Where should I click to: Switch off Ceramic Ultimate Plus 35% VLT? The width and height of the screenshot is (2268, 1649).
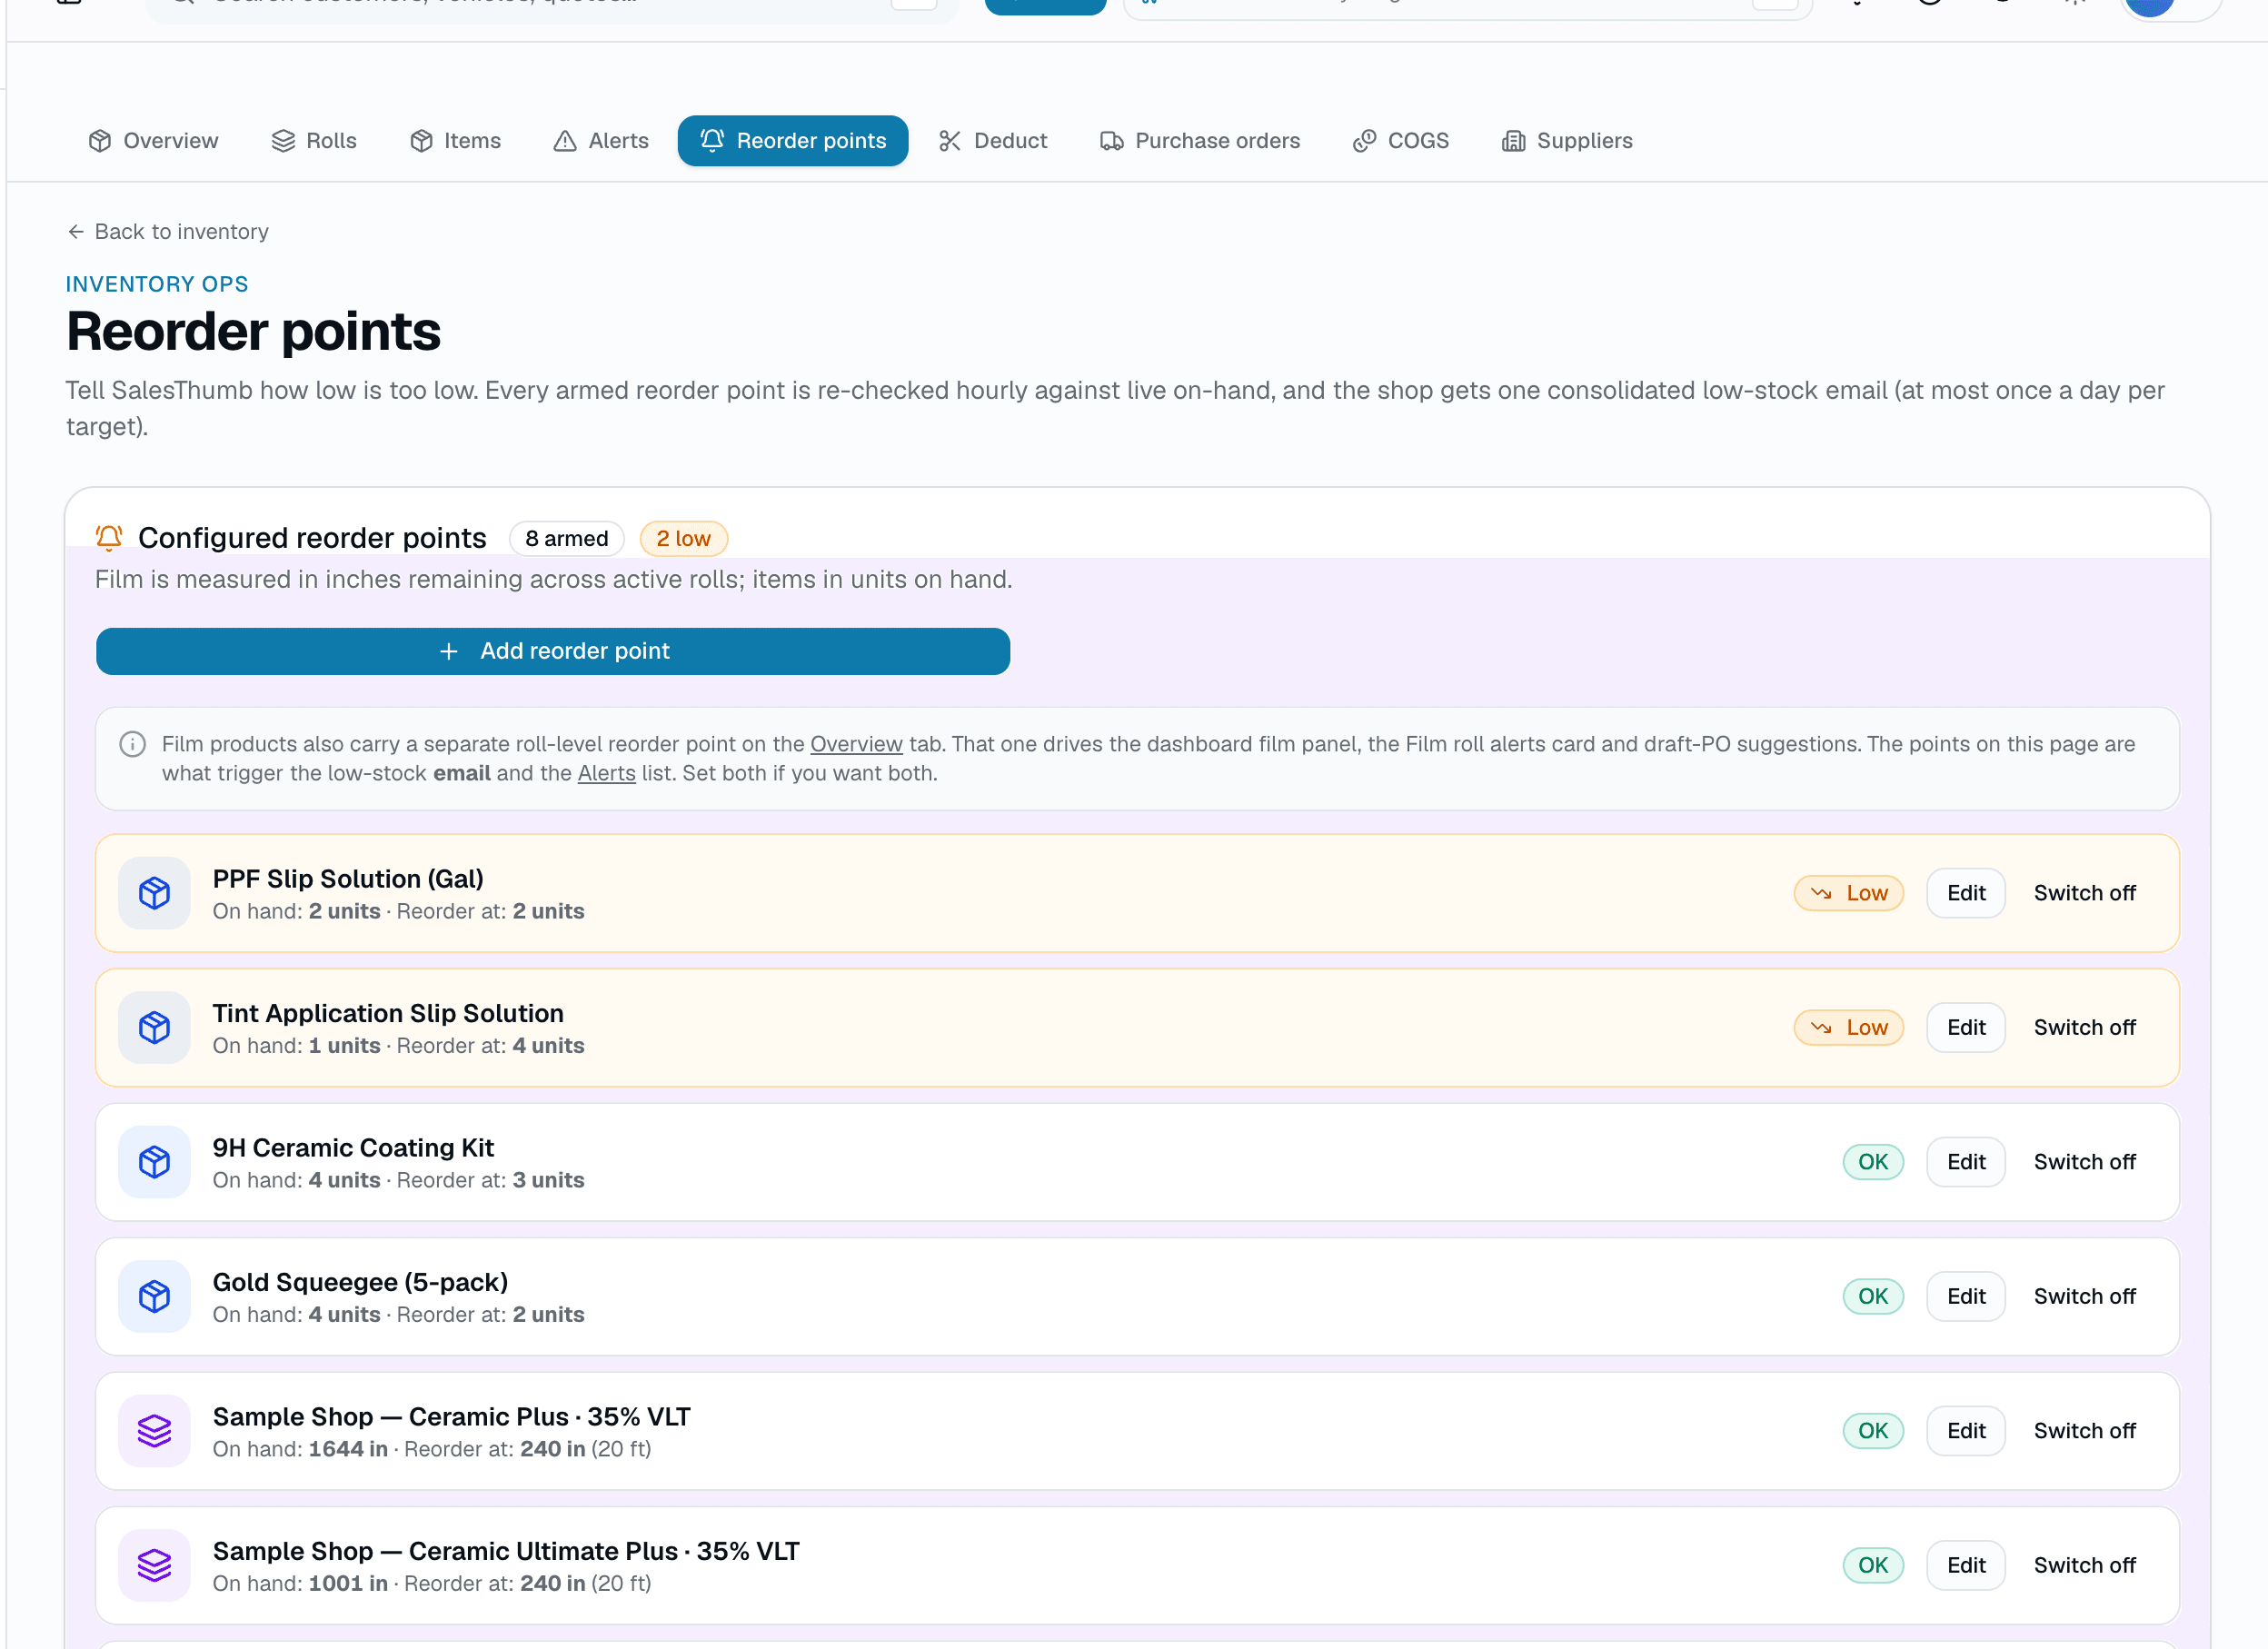pos(2084,1565)
